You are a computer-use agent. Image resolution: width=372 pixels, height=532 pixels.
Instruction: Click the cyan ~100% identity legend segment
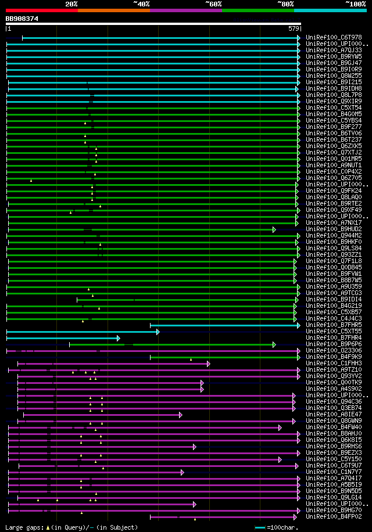tap(330, 10)
